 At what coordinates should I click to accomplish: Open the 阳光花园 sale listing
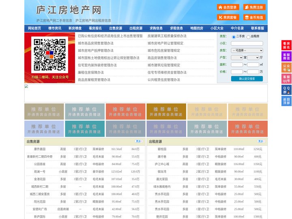pyautogui.click(x=40, y=202)
